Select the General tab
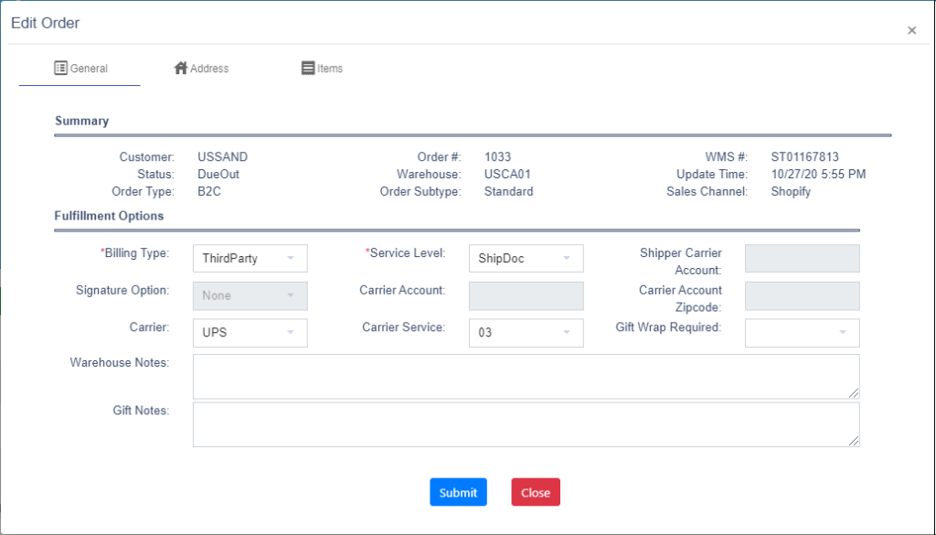The width and height of the screenshot is (936, 535). 80,68
